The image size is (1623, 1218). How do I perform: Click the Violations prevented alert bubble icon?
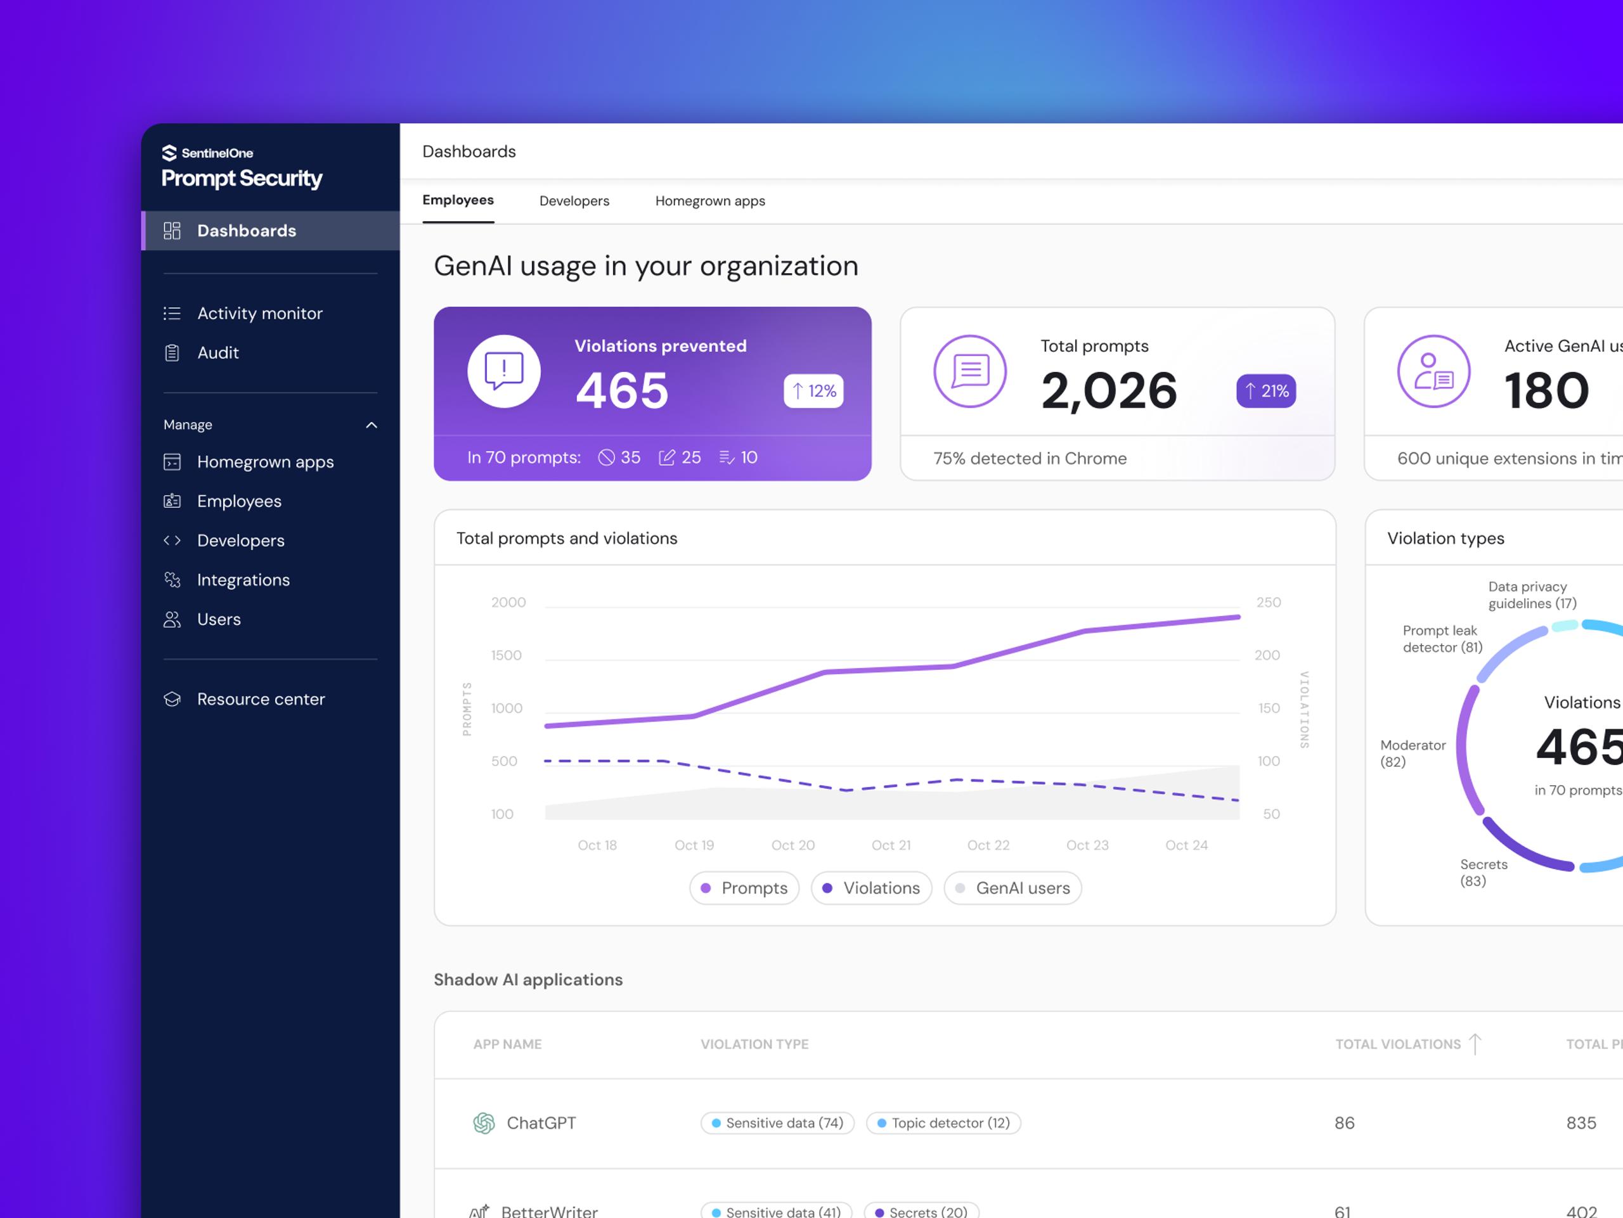pos(504,372)
